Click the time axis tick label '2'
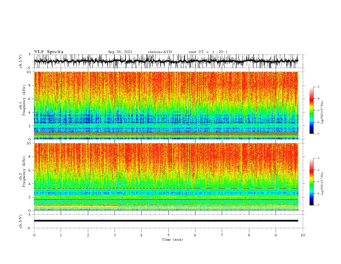The height and width of the screenshot is (264, 341). click(x=88, y=235)
